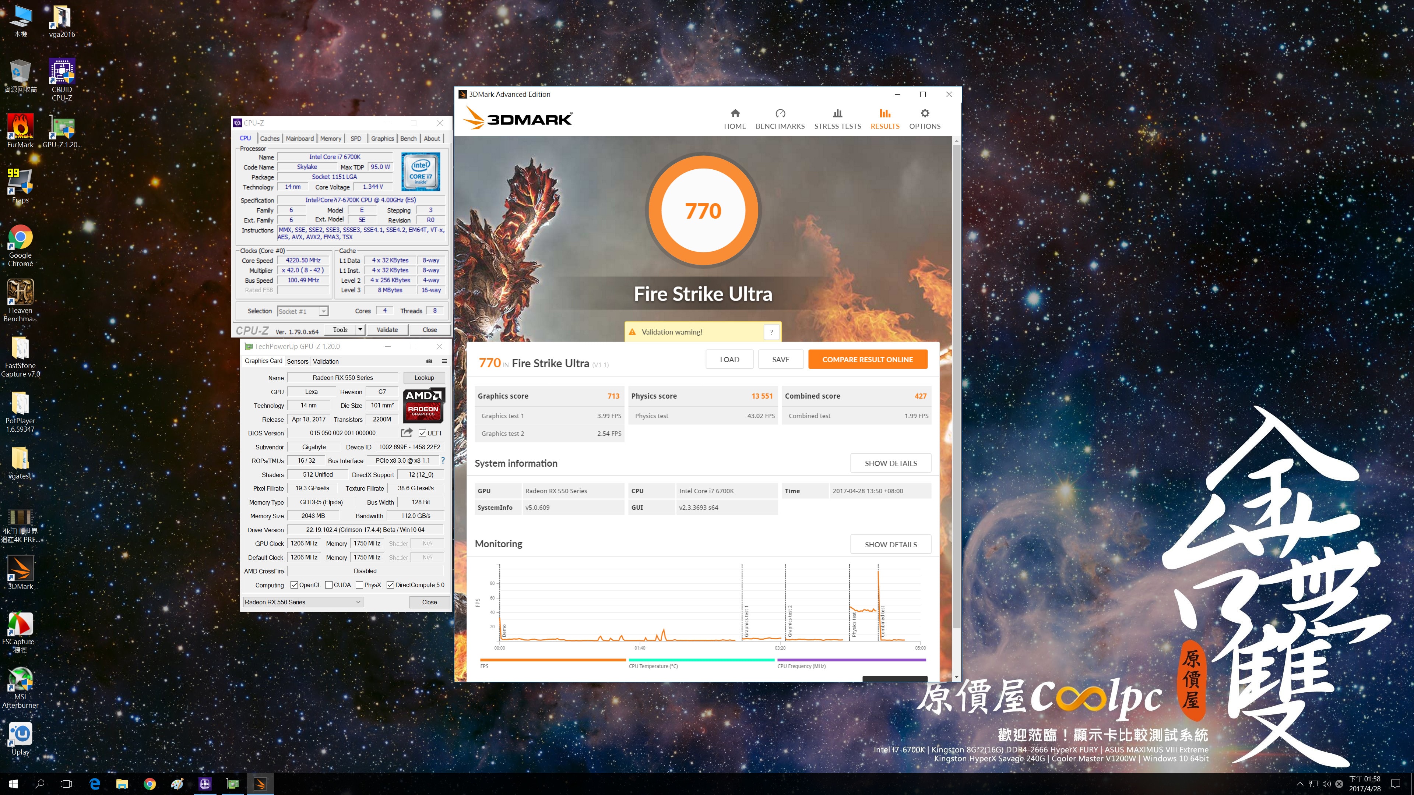The height and width of the screenshot is (795, 1414).
Task: Click the GPU-Z BIOS export share icon
Action: (x=407, y=432)
